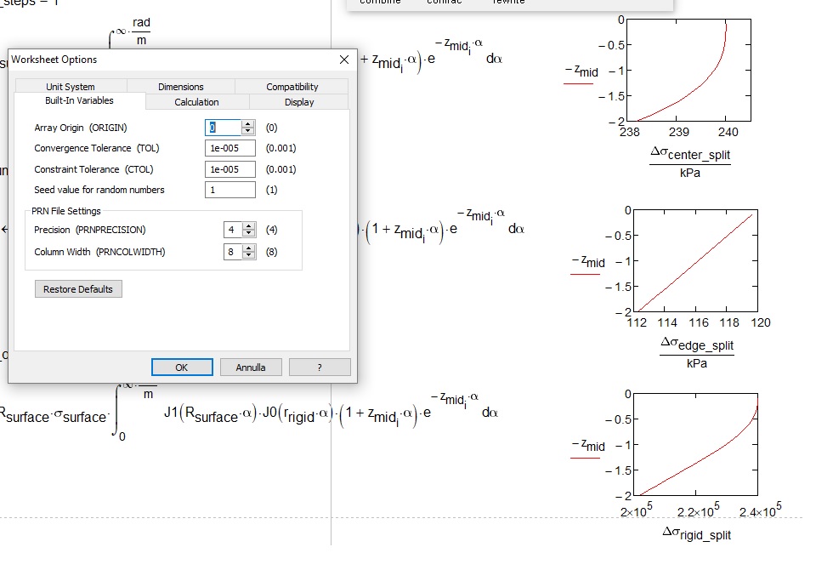The image size is (816, 587).
Task: Increase the PRN Precision value
Action: click(x=248, y=227)
